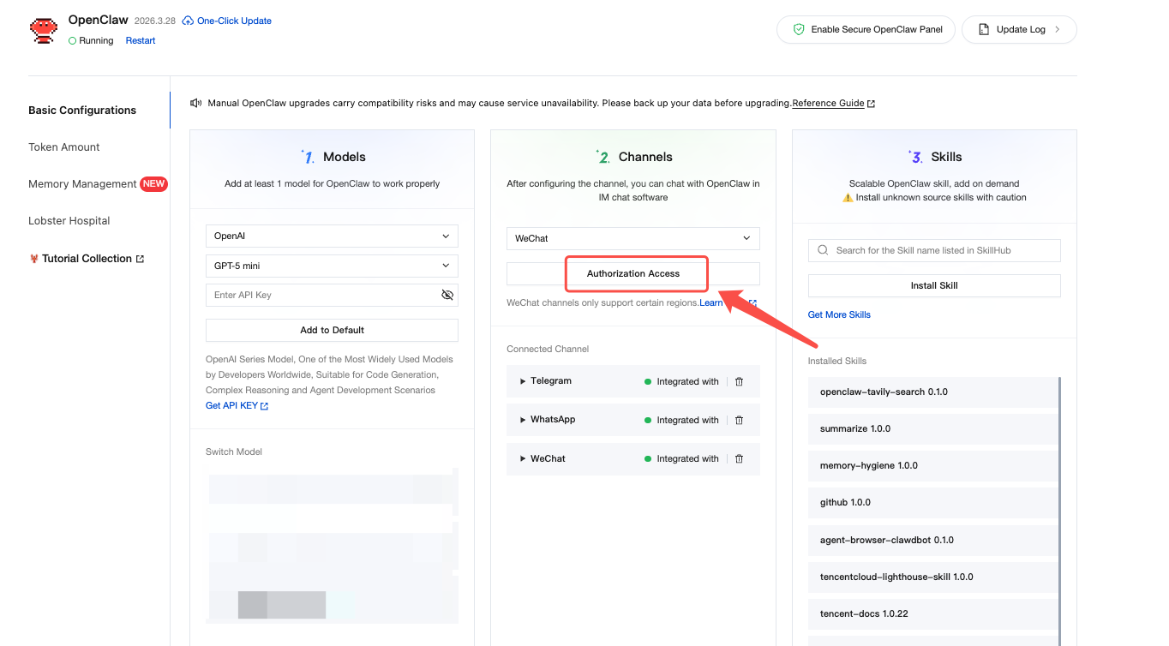Screen dimensions: 1169x646
Task: Click search magnifier icon in Skills
Action: (x=823, y=250)
